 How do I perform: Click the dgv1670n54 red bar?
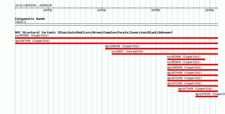pyautogui.click(x=193, y=75)
